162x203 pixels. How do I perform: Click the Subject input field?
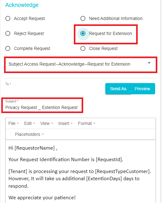coord(41,107)
